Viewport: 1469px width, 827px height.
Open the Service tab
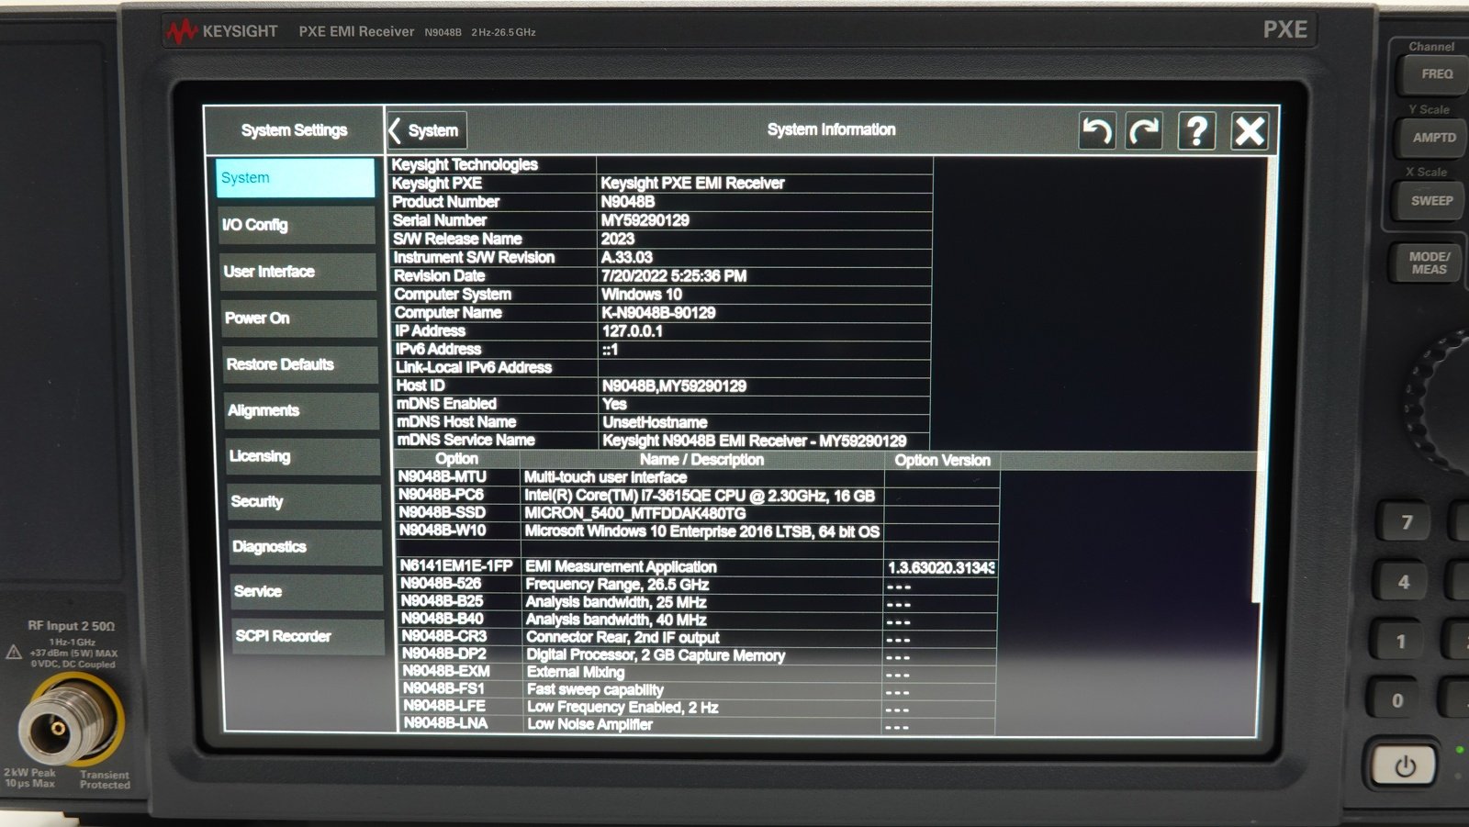pos(307,591)
